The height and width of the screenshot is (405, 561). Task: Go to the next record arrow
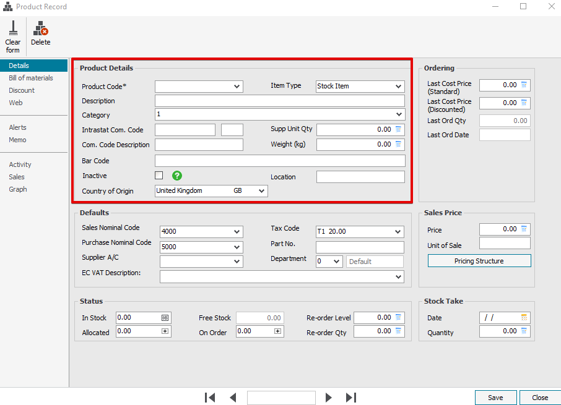click(329, 398)
